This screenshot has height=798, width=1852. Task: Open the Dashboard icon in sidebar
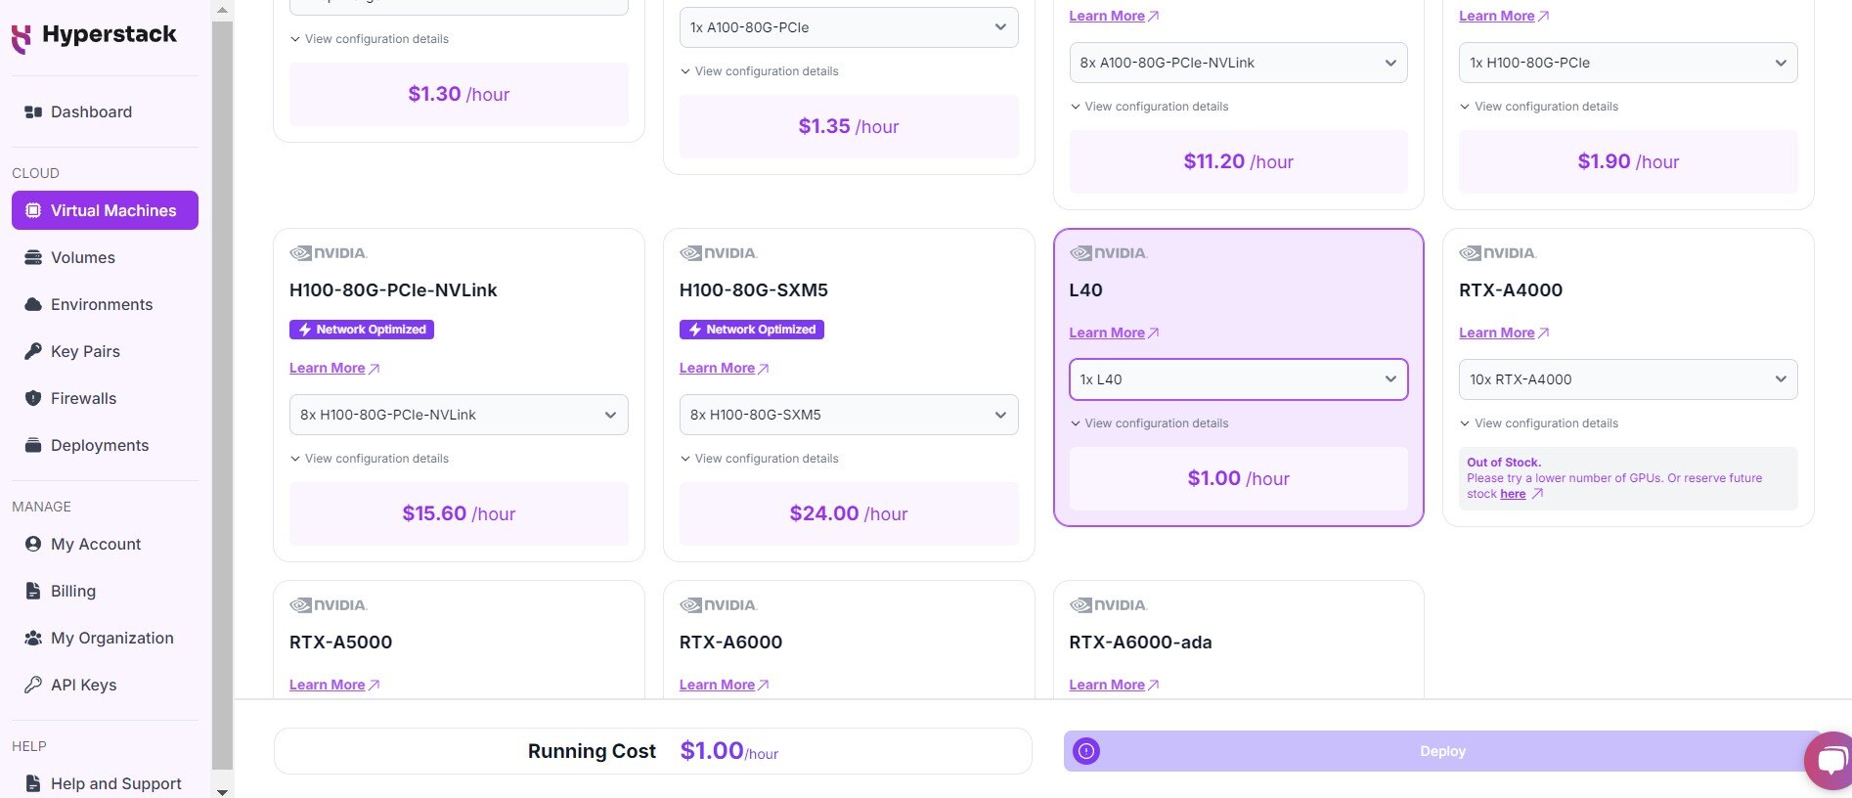pyautogui.click(x=33, y=111)
